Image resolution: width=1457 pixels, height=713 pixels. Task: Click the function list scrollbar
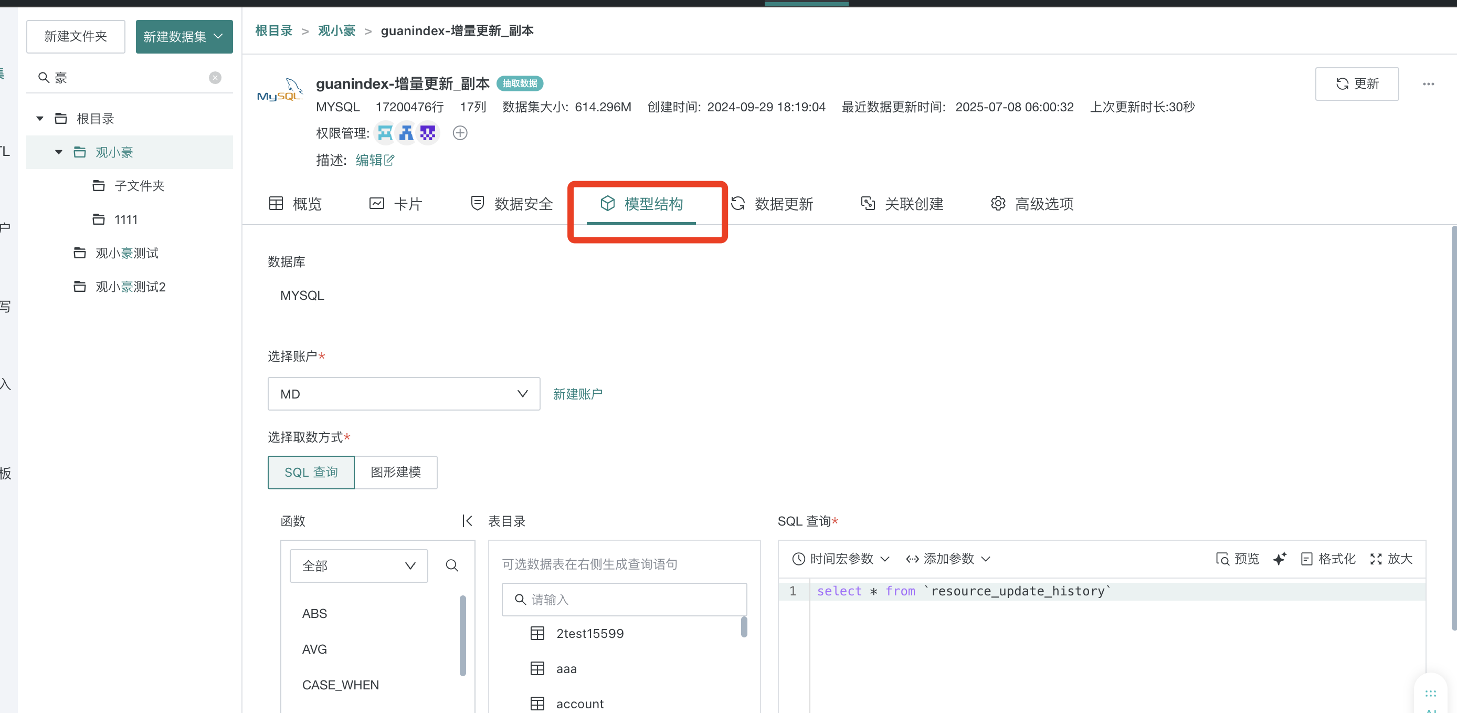click(x=463, y=635)
